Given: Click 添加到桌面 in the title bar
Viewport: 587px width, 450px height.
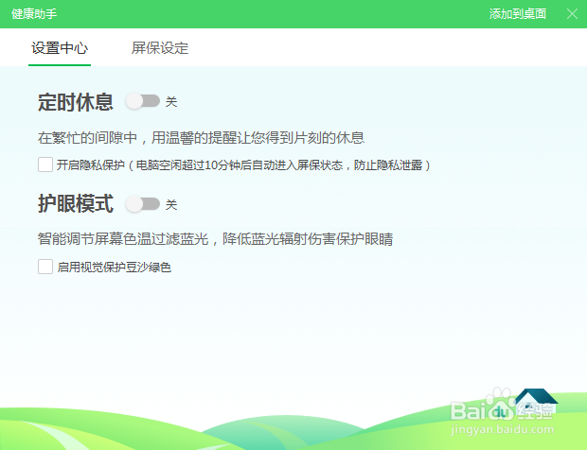Looking at the screenshot, I should (x=518, y=14).
